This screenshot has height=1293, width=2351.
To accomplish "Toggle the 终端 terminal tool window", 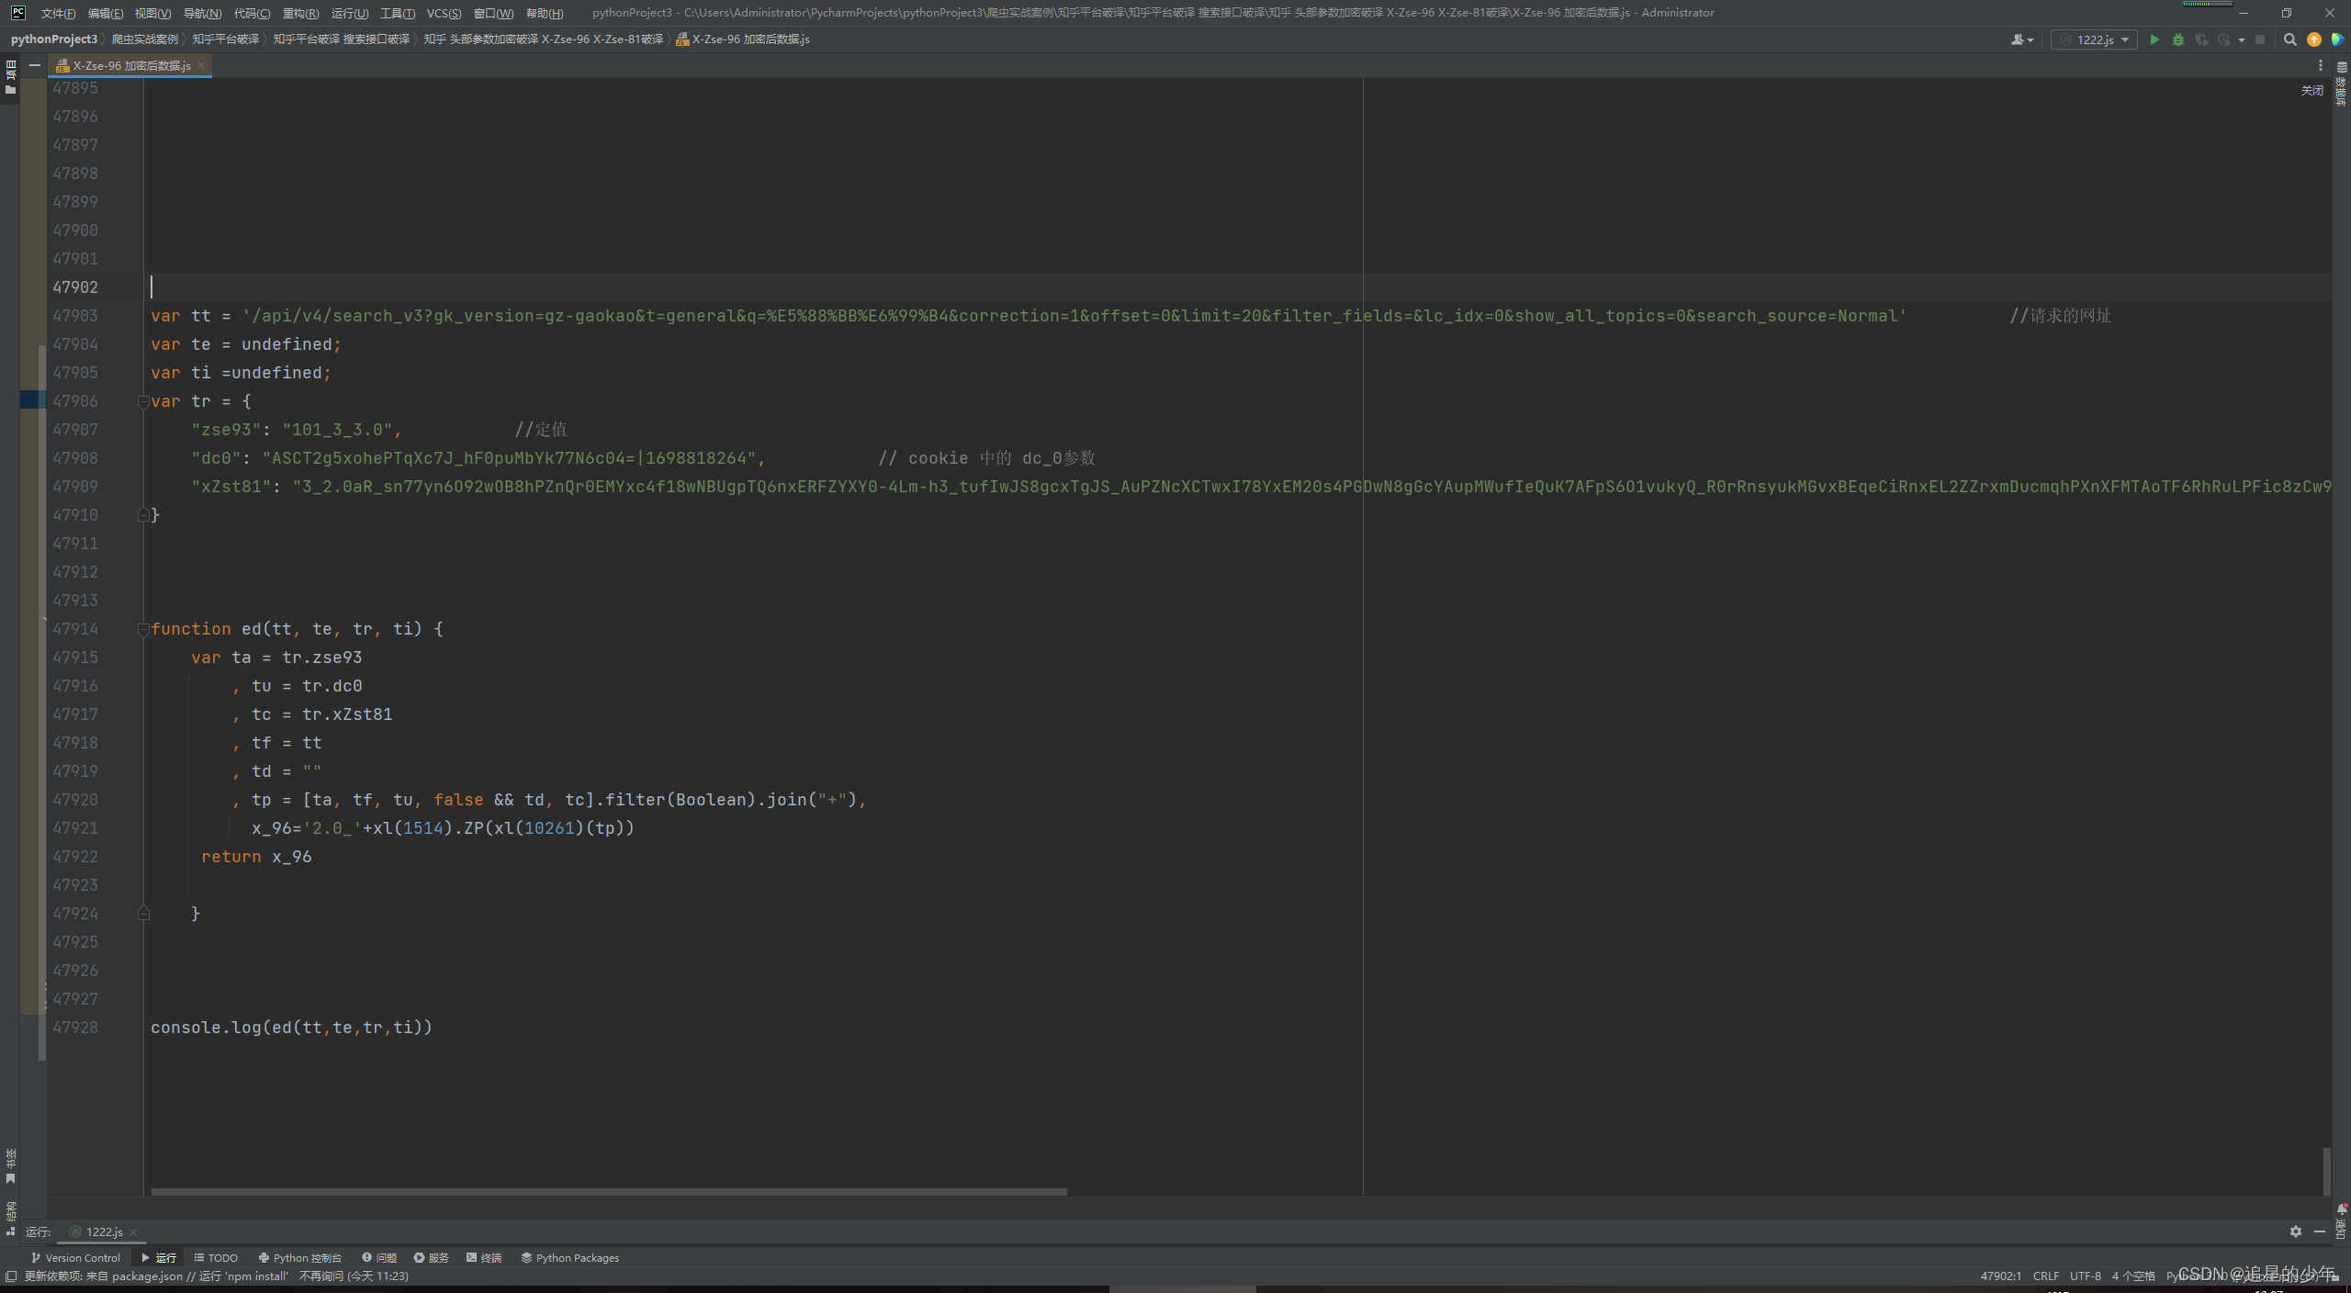I will [484, 1258].
